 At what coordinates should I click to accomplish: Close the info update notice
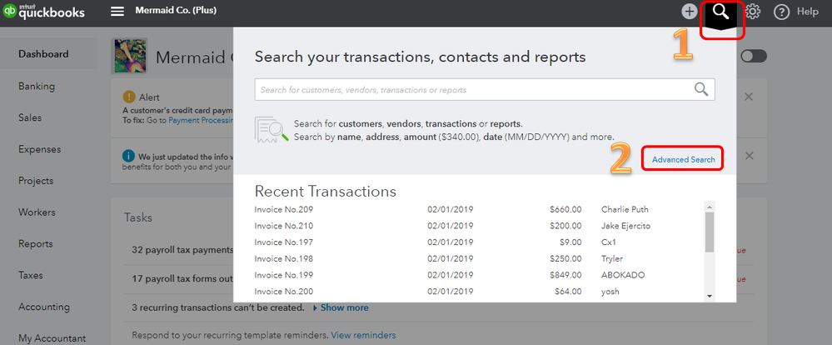pyautogui.click(x=749, y=156)
